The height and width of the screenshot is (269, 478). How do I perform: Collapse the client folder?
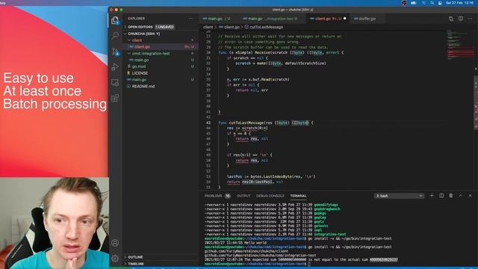pyautogui.click(x=137, y=40)
